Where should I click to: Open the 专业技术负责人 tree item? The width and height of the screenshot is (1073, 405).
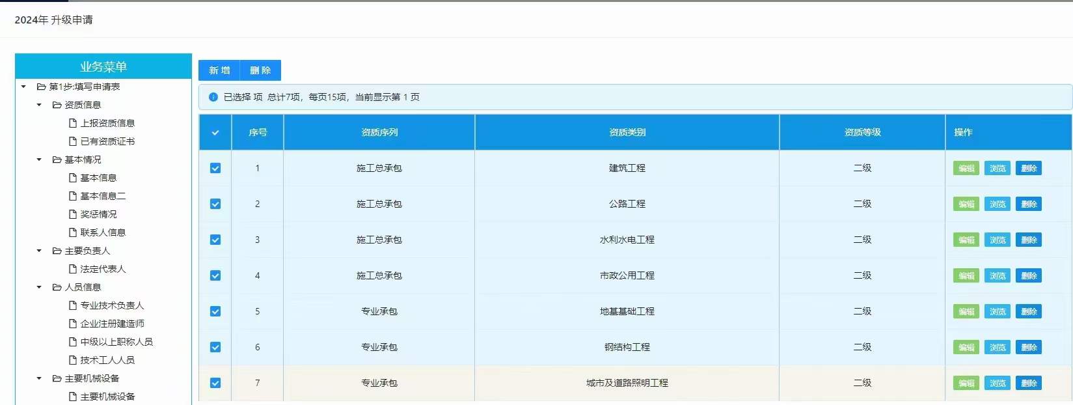click(106, 305)
